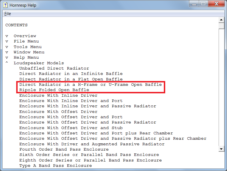The width and height of the screenshot is (227, 171).
Task: Click the scrollbar down arrow
Action: (221, 149)
